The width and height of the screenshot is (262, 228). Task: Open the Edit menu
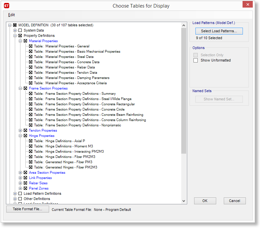tap(12, 15)
